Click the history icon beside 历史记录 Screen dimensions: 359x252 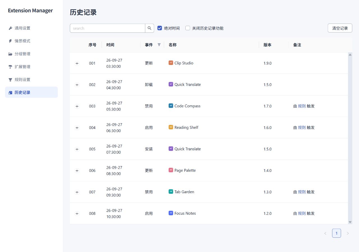[10, 92]
